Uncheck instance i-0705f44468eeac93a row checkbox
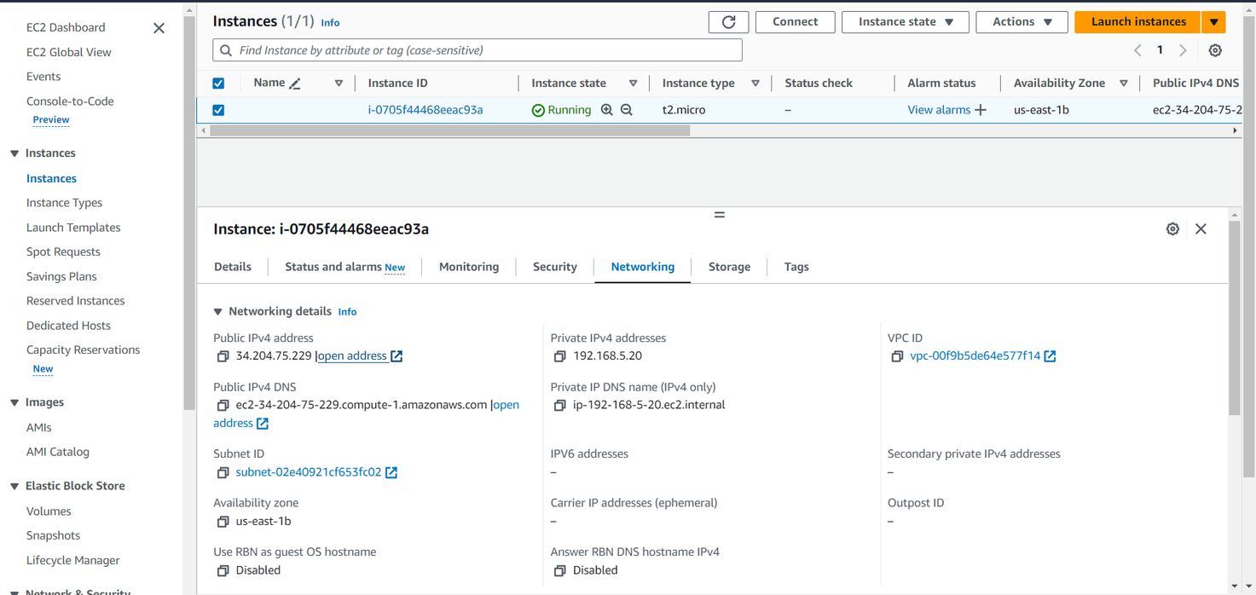1256x595 pixels. [x=218, y=110]
